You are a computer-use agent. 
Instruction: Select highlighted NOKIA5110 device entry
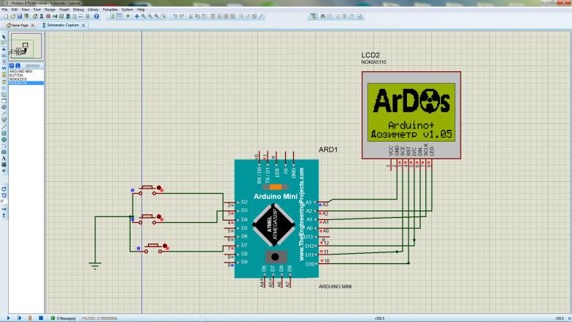coord(26,83)
